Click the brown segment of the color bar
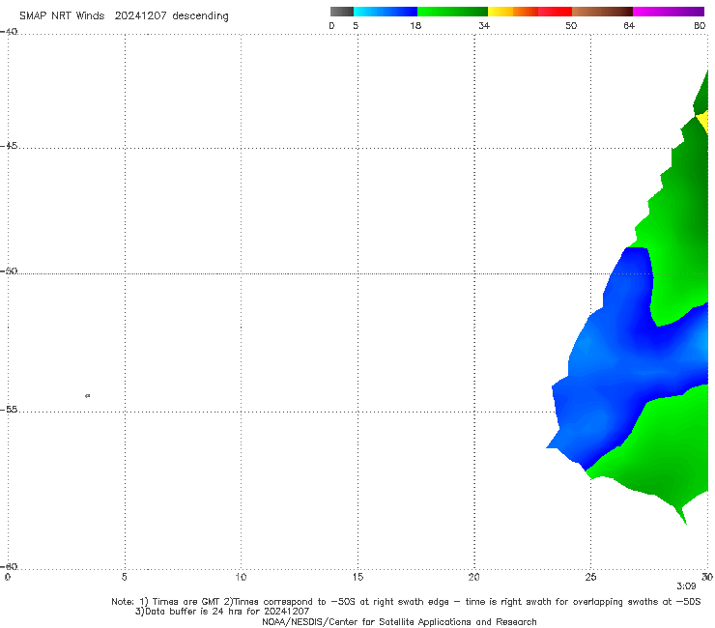The image size is (715, 628). pos(602,12)
